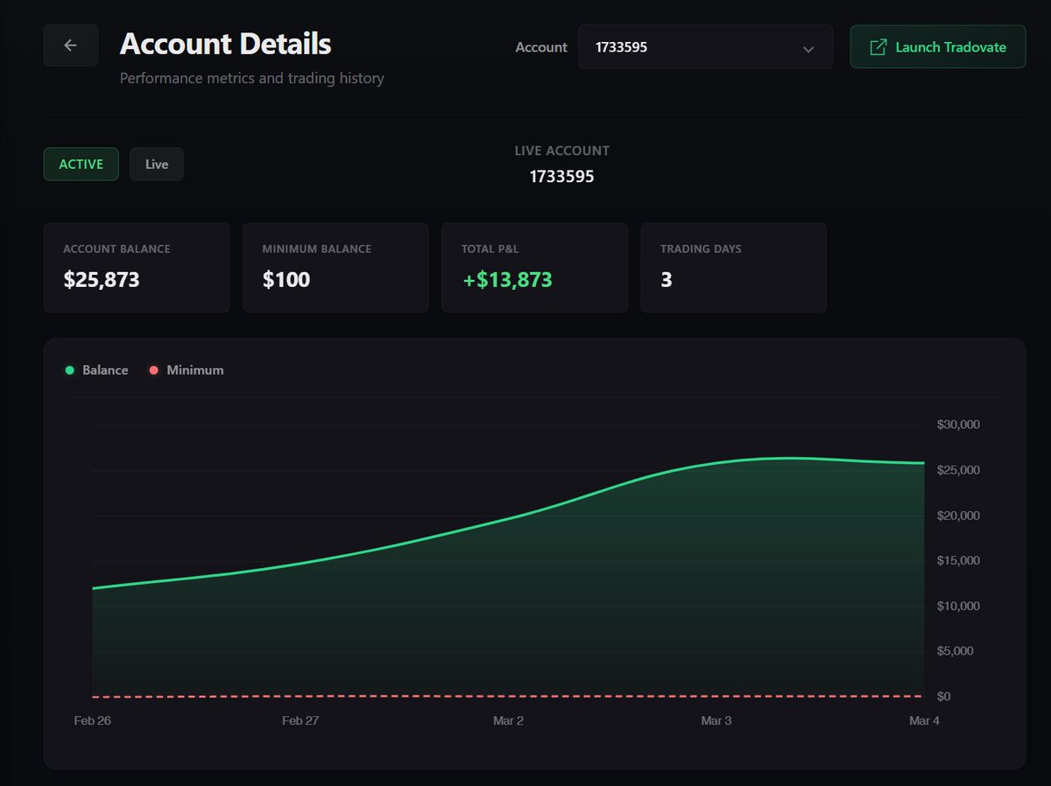Click the Launch Tradovate button
The height and width of the screenshot is (786, 1051).
937,47
